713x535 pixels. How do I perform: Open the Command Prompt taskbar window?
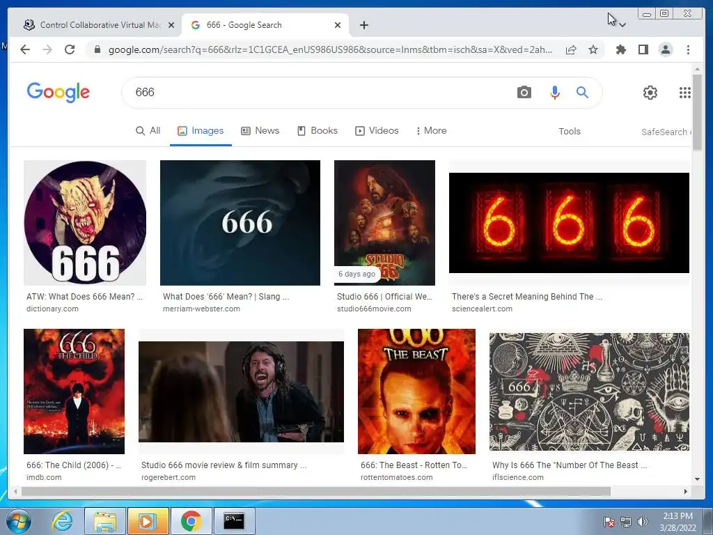pyautogui.click(x=234, y=521)
